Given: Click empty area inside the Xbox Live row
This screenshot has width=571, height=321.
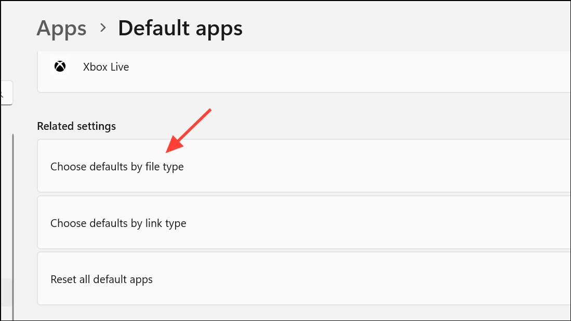Looking at the screenshot, I should click(x=338, y=67).
